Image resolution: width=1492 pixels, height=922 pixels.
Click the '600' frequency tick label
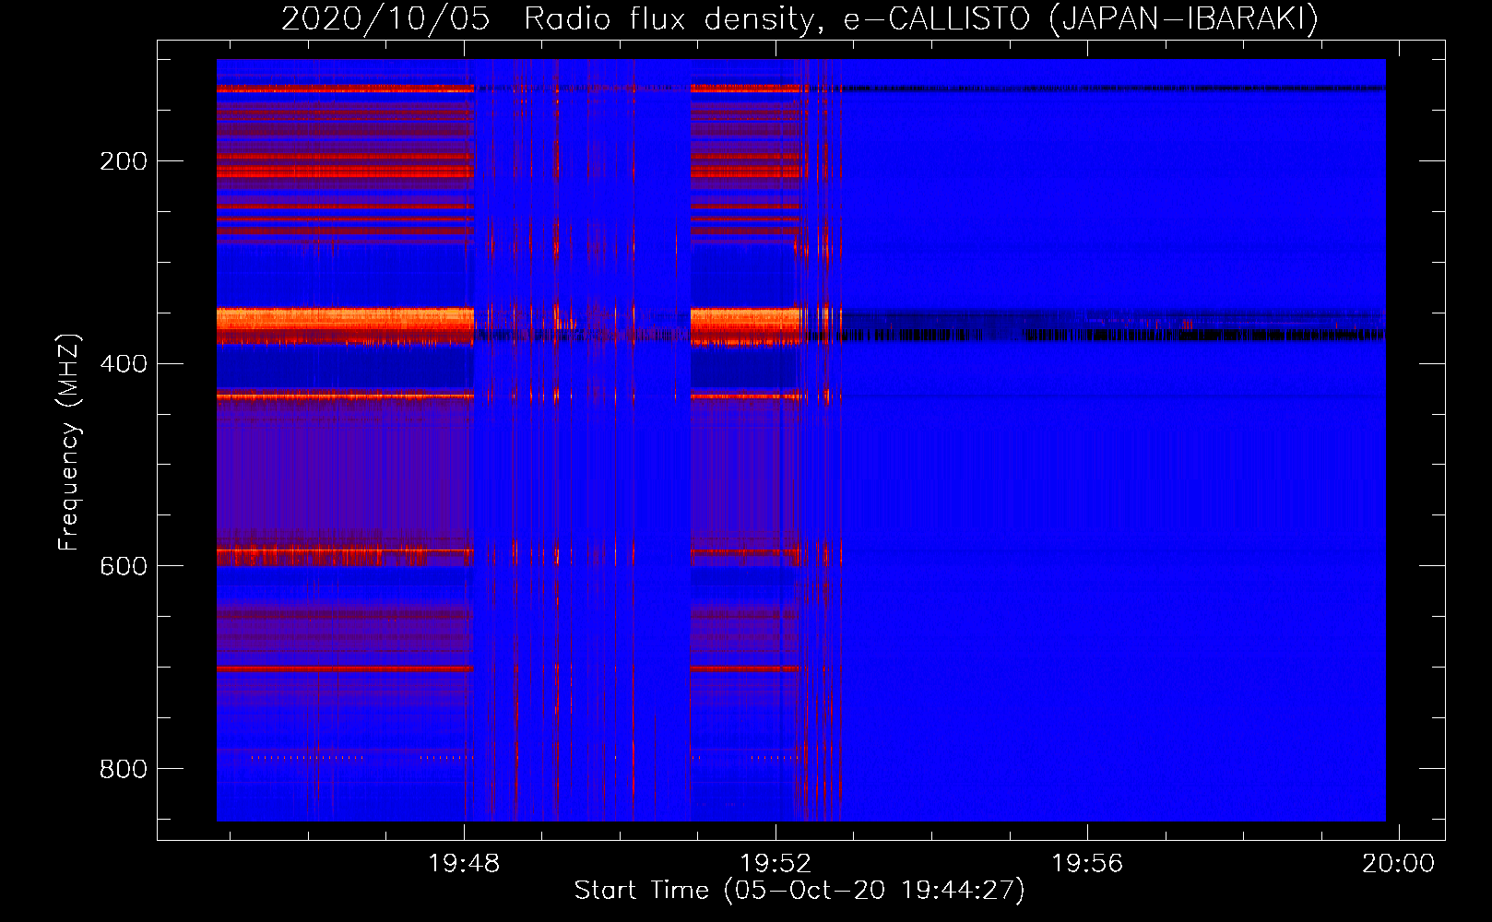pos(124,565)
